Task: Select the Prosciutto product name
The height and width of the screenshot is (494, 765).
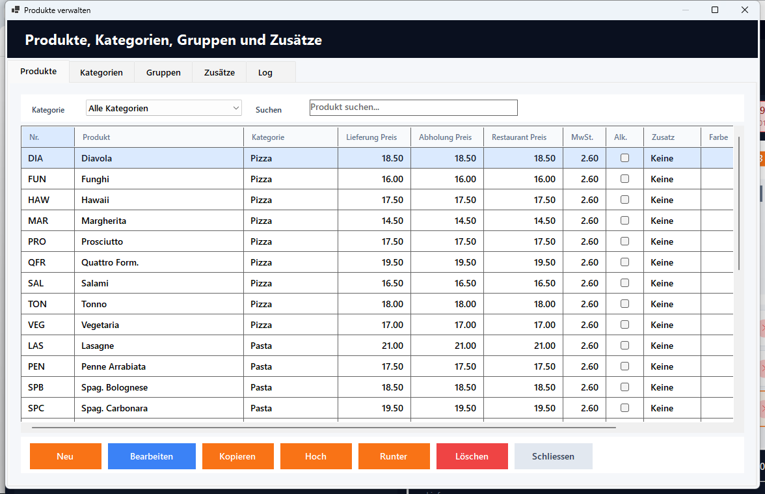Action: tap(102, 241)
